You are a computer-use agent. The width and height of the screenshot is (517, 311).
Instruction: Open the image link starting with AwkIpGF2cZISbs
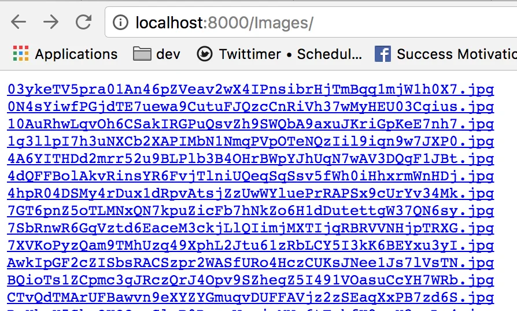[x=250, y=264]
